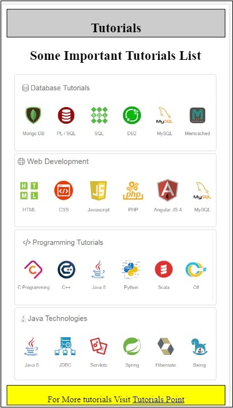Click the HTML tutorial icon

(x=29, y=190)
